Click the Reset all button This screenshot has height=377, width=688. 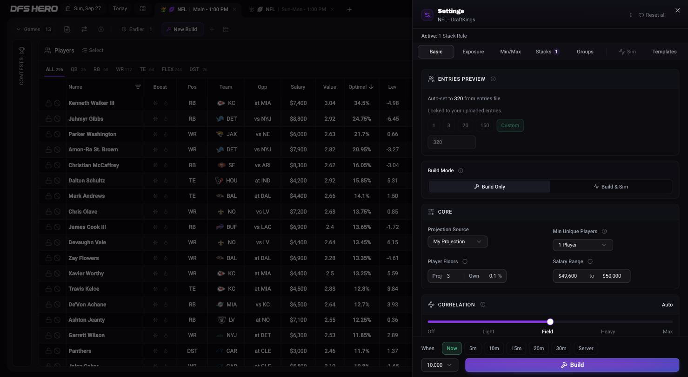click(652, 15)
